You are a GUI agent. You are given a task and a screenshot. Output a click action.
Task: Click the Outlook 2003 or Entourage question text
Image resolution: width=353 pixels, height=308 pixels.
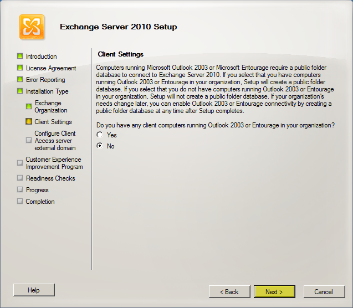click(216, 125)
